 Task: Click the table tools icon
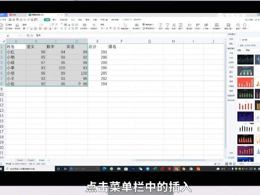pos(228,25)
